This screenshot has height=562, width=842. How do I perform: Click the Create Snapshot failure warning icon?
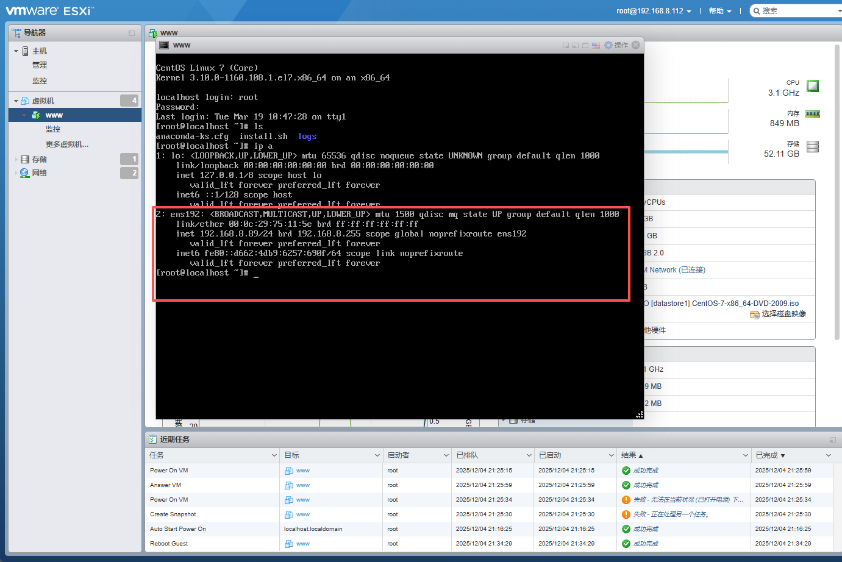(x=626, y=514)
